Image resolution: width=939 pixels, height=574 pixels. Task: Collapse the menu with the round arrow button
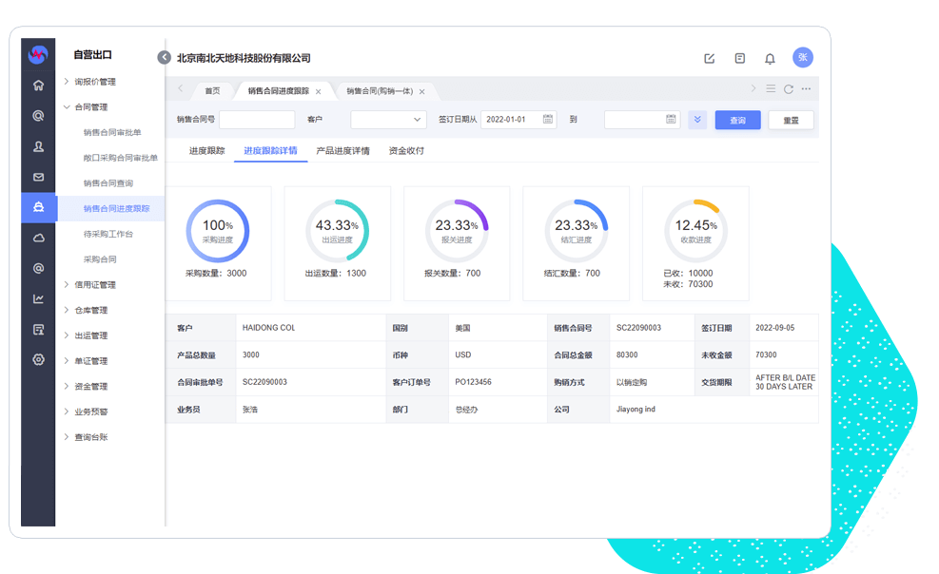164,58
